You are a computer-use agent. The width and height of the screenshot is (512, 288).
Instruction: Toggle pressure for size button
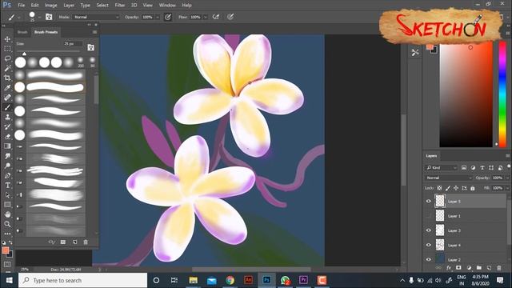point(230,17)
